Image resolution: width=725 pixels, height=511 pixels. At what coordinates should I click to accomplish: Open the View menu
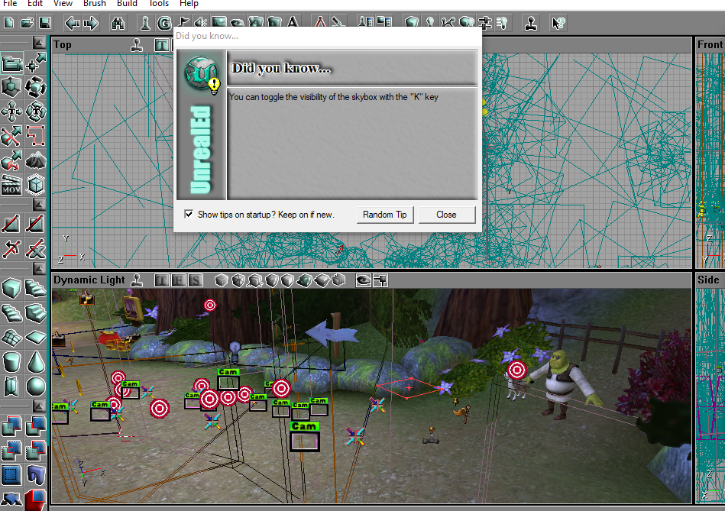pos(63,3)
